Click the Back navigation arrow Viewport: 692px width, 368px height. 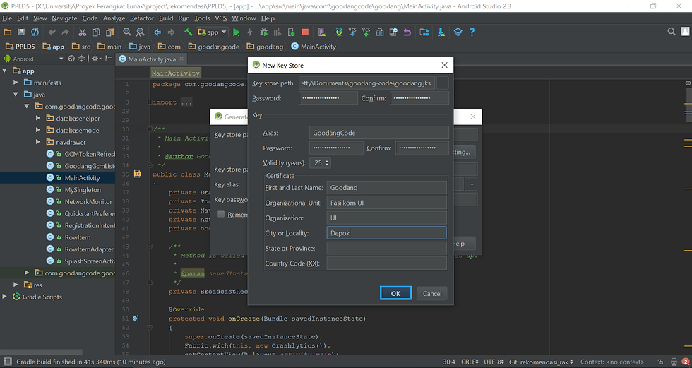[x=157, y=32]
